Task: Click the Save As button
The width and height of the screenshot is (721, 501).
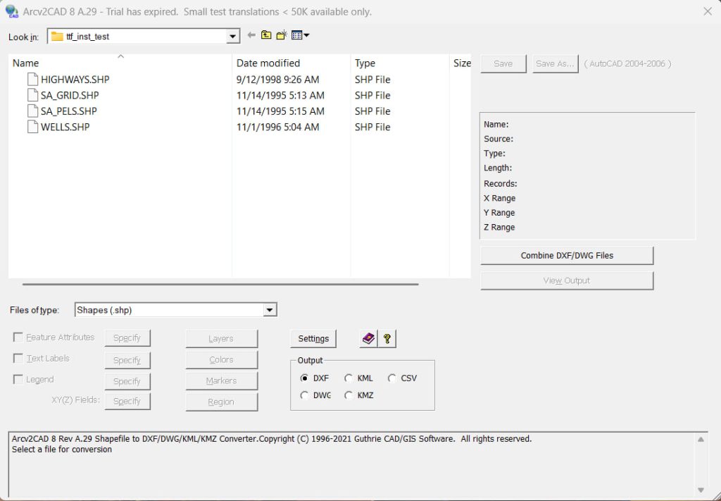Action: (x=555, y=63)
